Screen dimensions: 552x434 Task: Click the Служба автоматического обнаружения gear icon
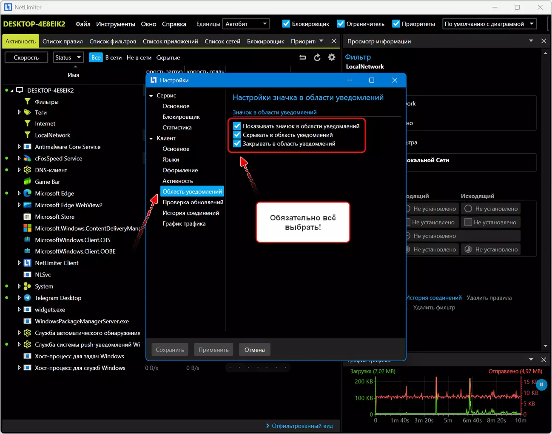pos(28,333)
